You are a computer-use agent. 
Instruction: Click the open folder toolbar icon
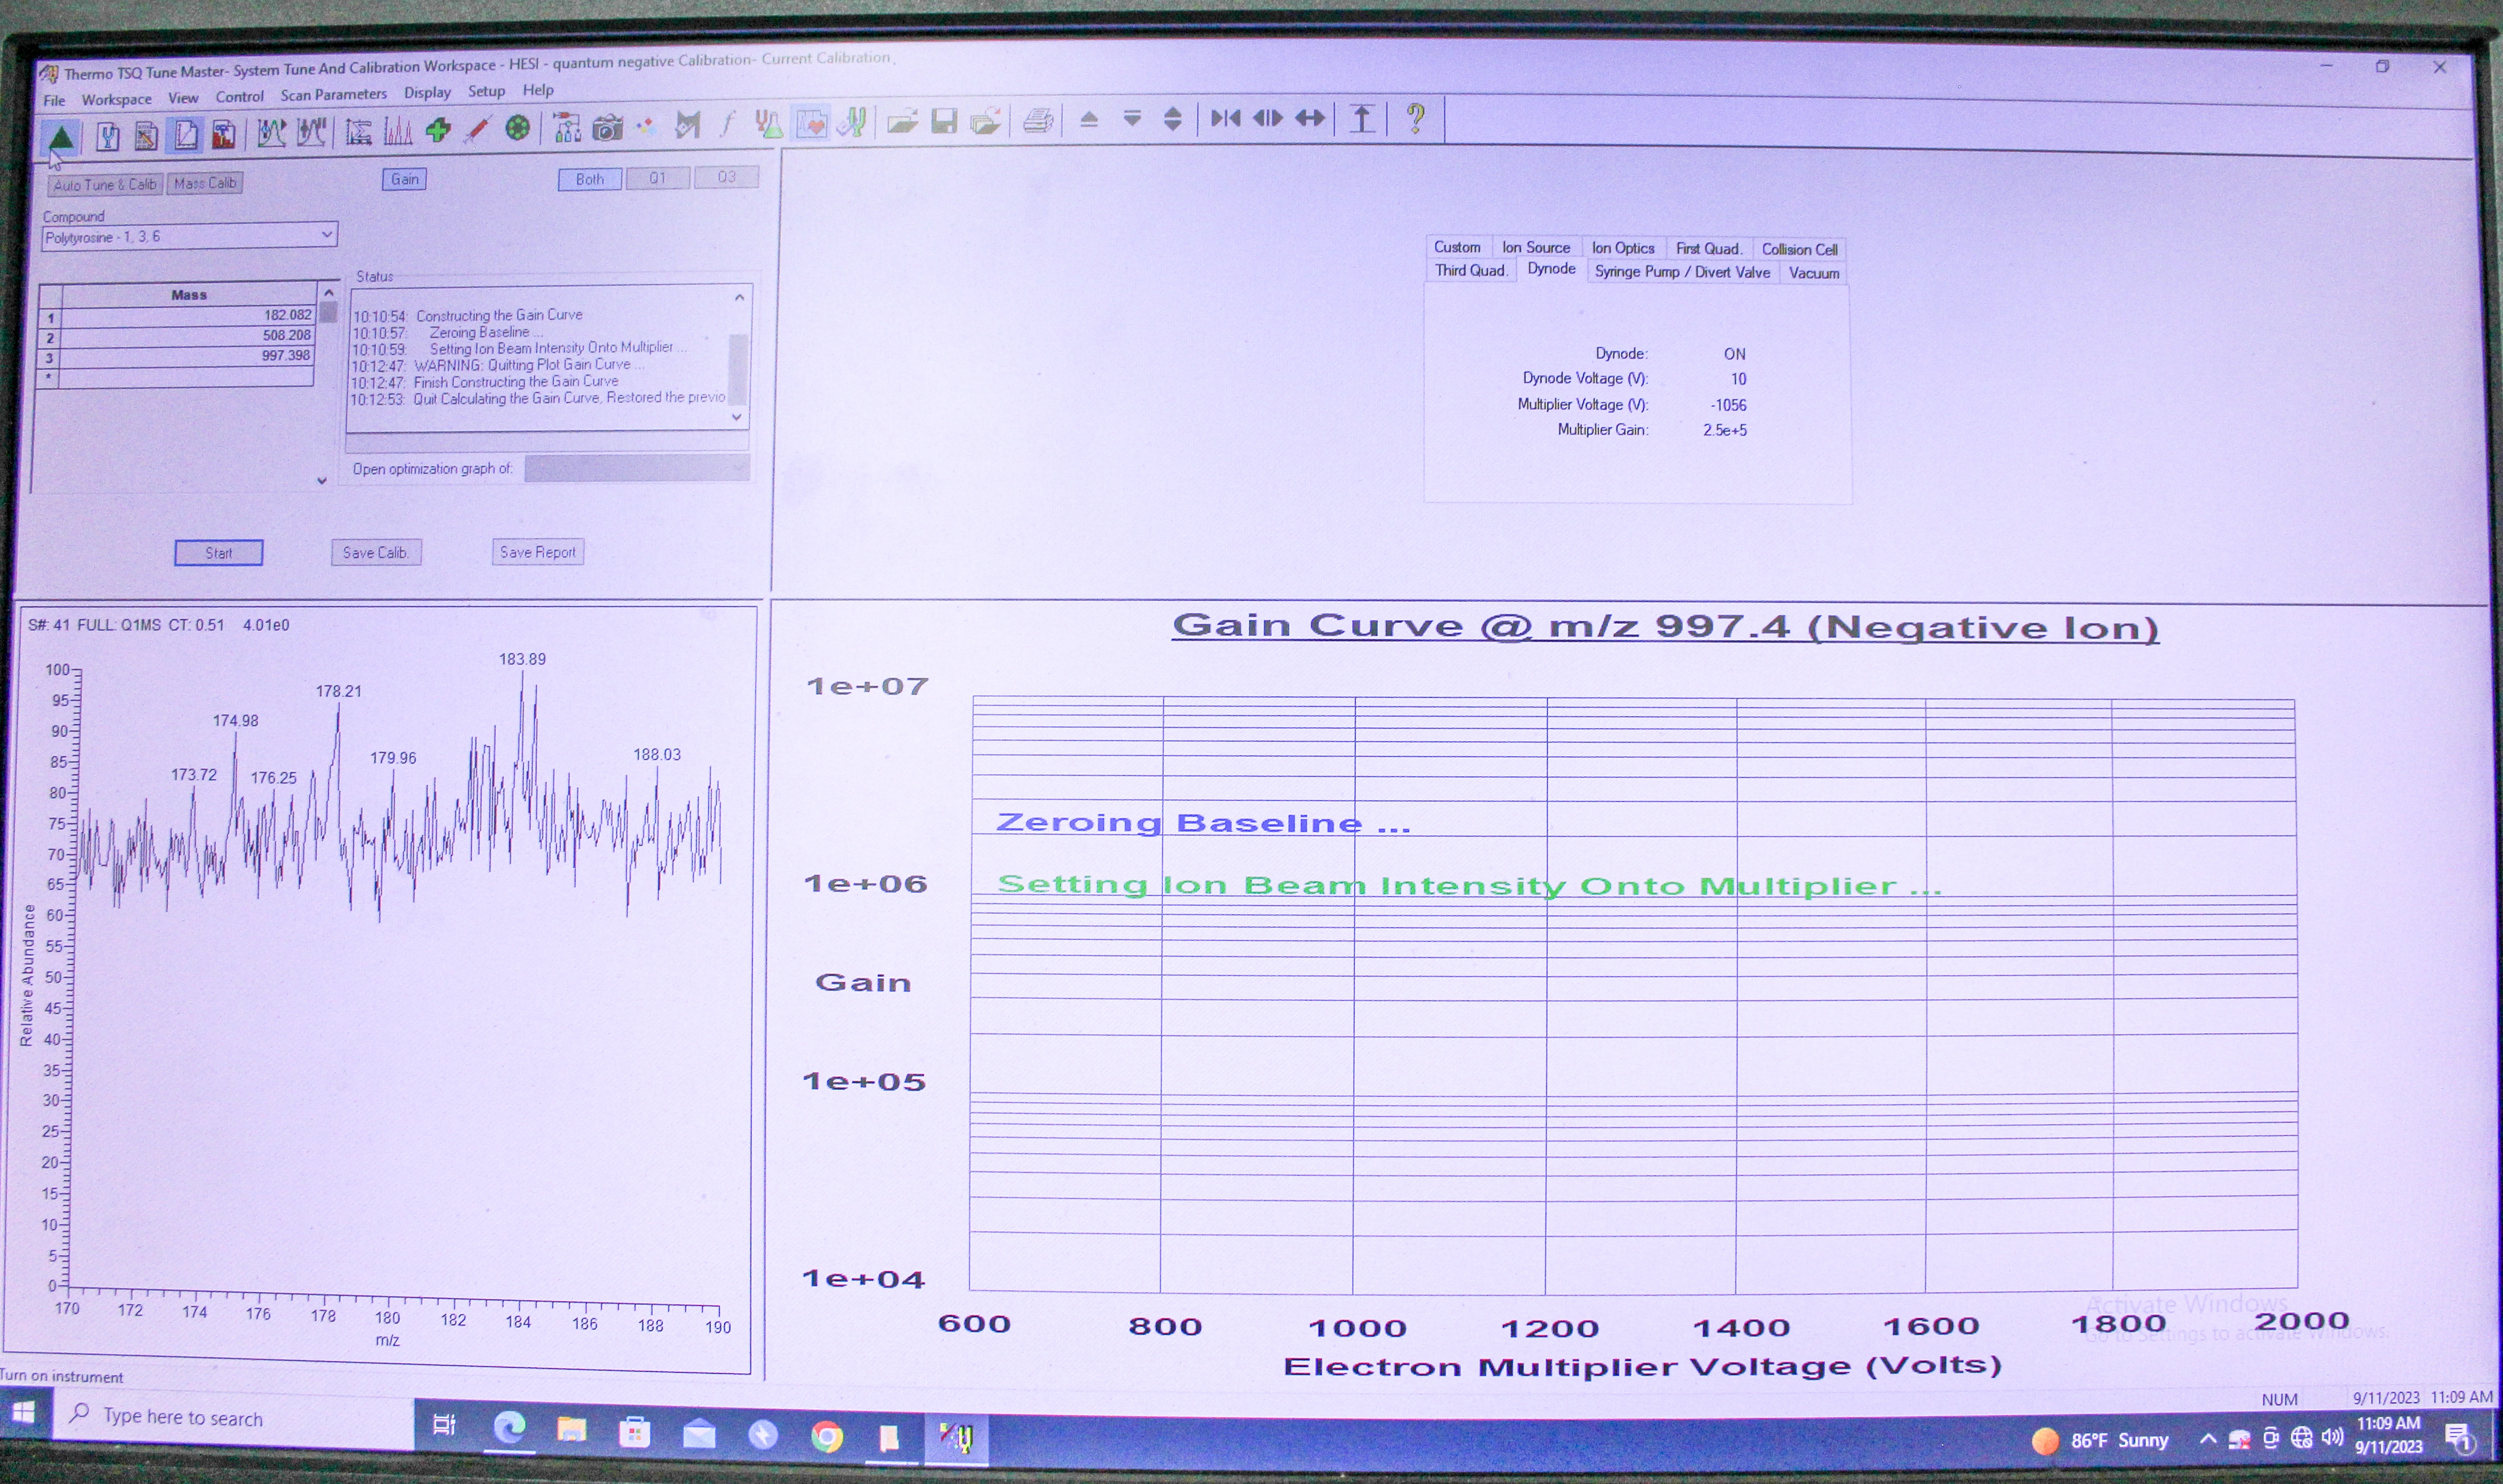(902, 123)
